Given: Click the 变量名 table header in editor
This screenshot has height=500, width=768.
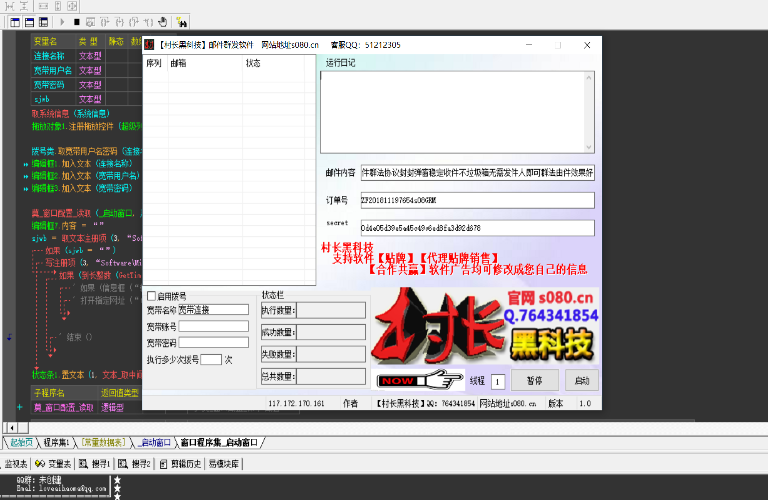Looking at the screenshot, I should pos(53,41).
